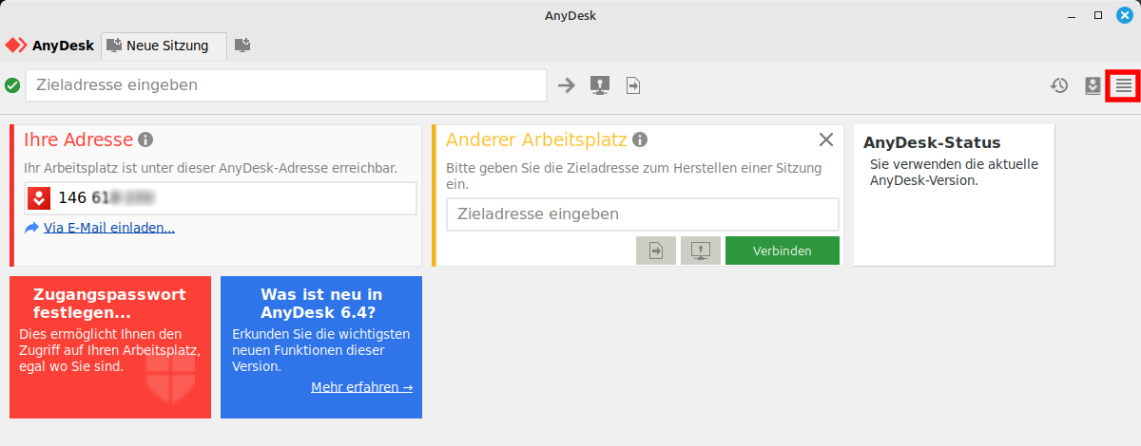Follow the Mehr erfahren link
This screenshot has height=446, width=1141.
coord(361,387)
